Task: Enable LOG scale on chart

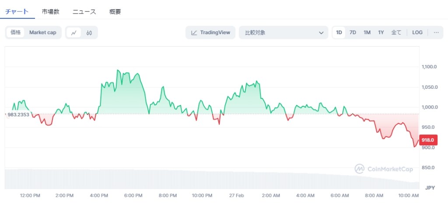Action: click(x=417, y=32)
